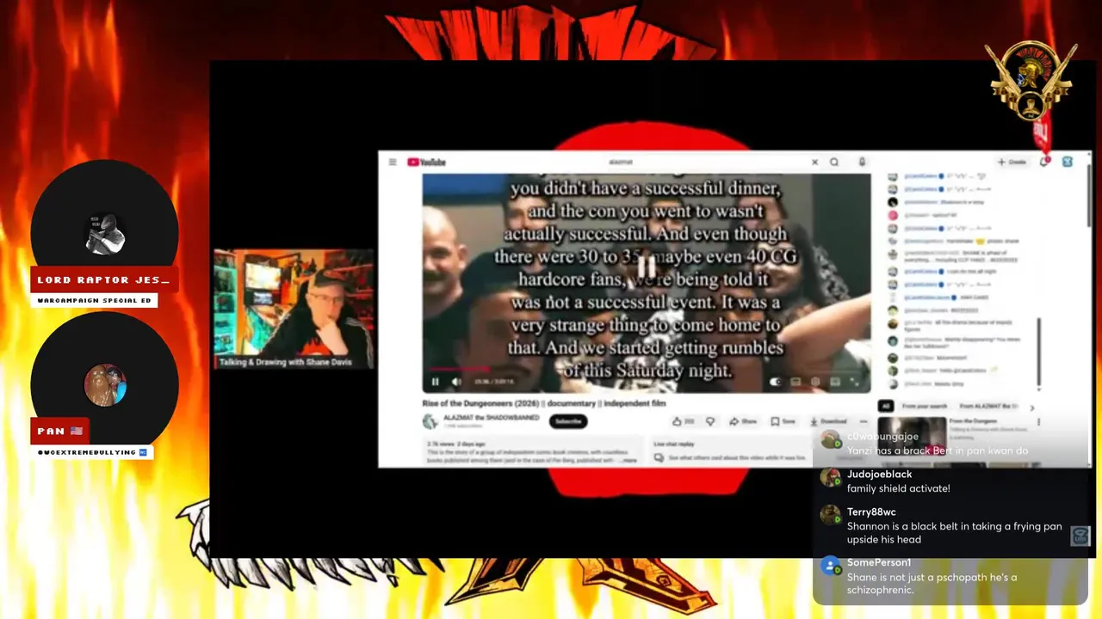1102x619 pixels.
Task: Dislike the video with thumbs down
Action: (x=710, y=421)
